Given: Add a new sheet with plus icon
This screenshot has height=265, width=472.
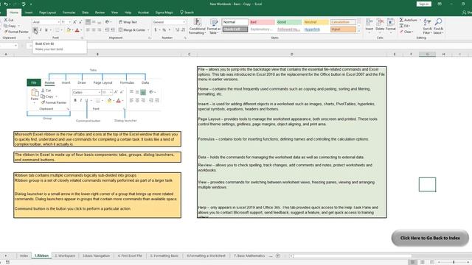Looking at the screenshot, I should point(278,255).
